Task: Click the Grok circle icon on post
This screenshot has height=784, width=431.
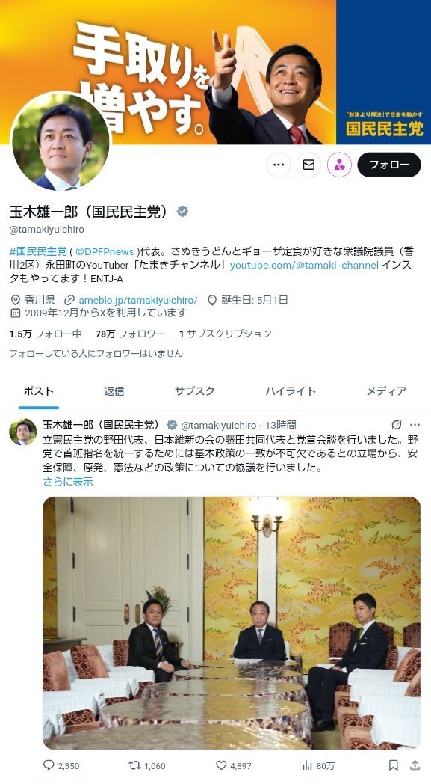Action: 397,425
